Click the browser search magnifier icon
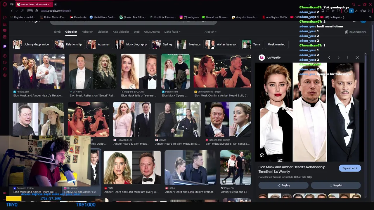The width and height of the screenshot is (374, 210). pyautogui.click(x=353, y=4)
